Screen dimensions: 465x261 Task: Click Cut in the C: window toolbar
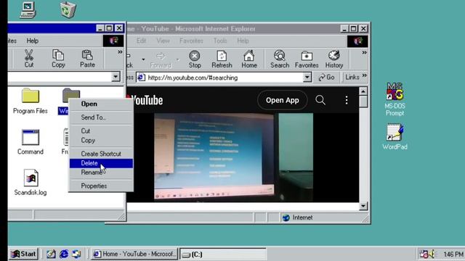(x=29, y=59)
